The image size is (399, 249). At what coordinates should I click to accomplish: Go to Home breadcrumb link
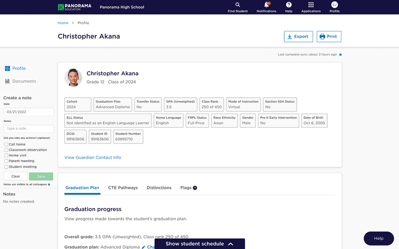pos(63,23)
